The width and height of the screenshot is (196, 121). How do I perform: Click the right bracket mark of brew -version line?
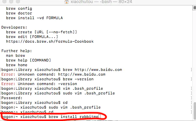[191, 79]
